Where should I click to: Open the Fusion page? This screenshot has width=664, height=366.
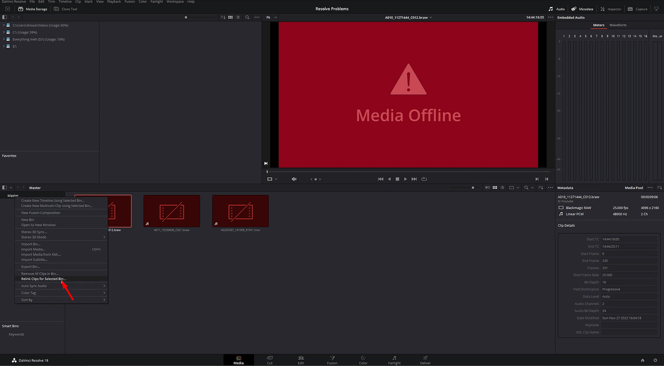point(332,360)
